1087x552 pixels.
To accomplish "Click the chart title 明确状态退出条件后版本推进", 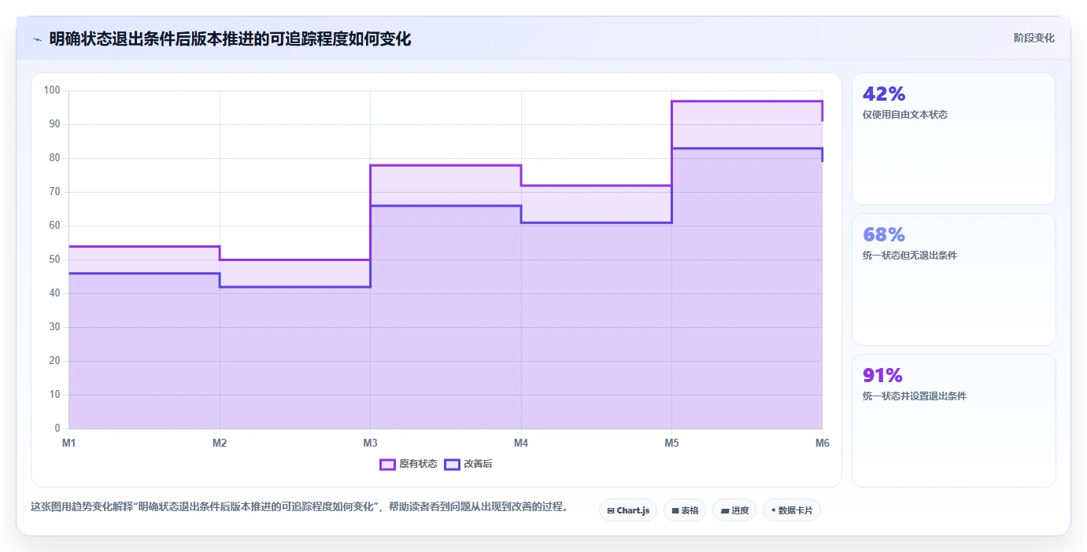I will coord(230,39).
